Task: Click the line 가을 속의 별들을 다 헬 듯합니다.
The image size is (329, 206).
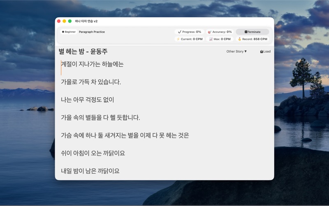Action: coord(100,117)
